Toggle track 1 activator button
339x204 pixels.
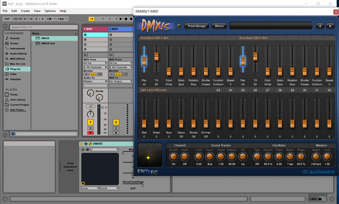tap(90, 122)
